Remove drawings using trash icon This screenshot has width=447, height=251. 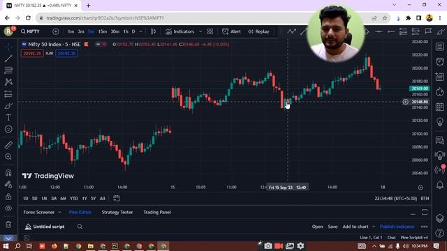[8, 225]
